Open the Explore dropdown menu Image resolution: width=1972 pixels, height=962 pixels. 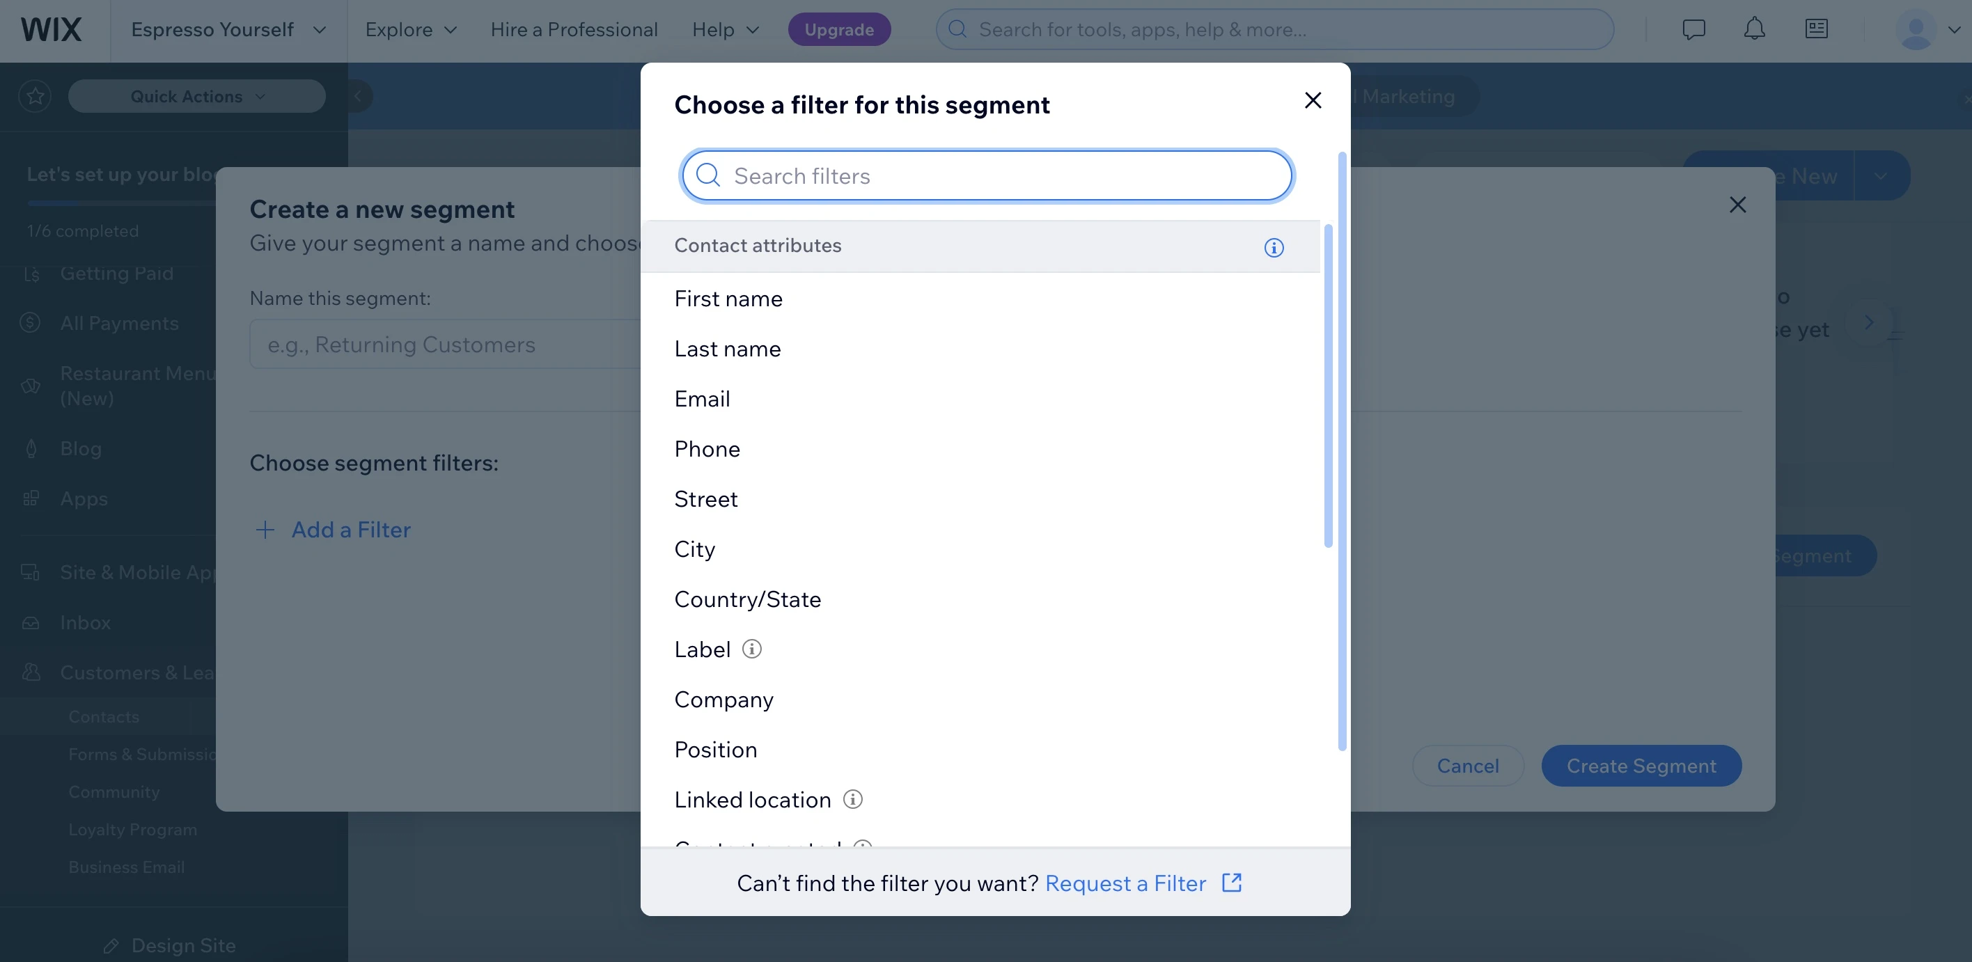point(410,29)
